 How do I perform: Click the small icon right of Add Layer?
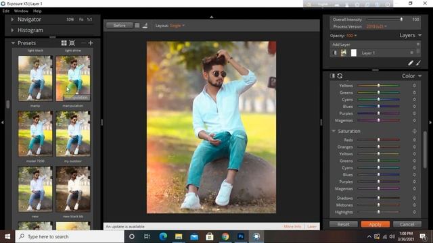[x=418, y=44]
